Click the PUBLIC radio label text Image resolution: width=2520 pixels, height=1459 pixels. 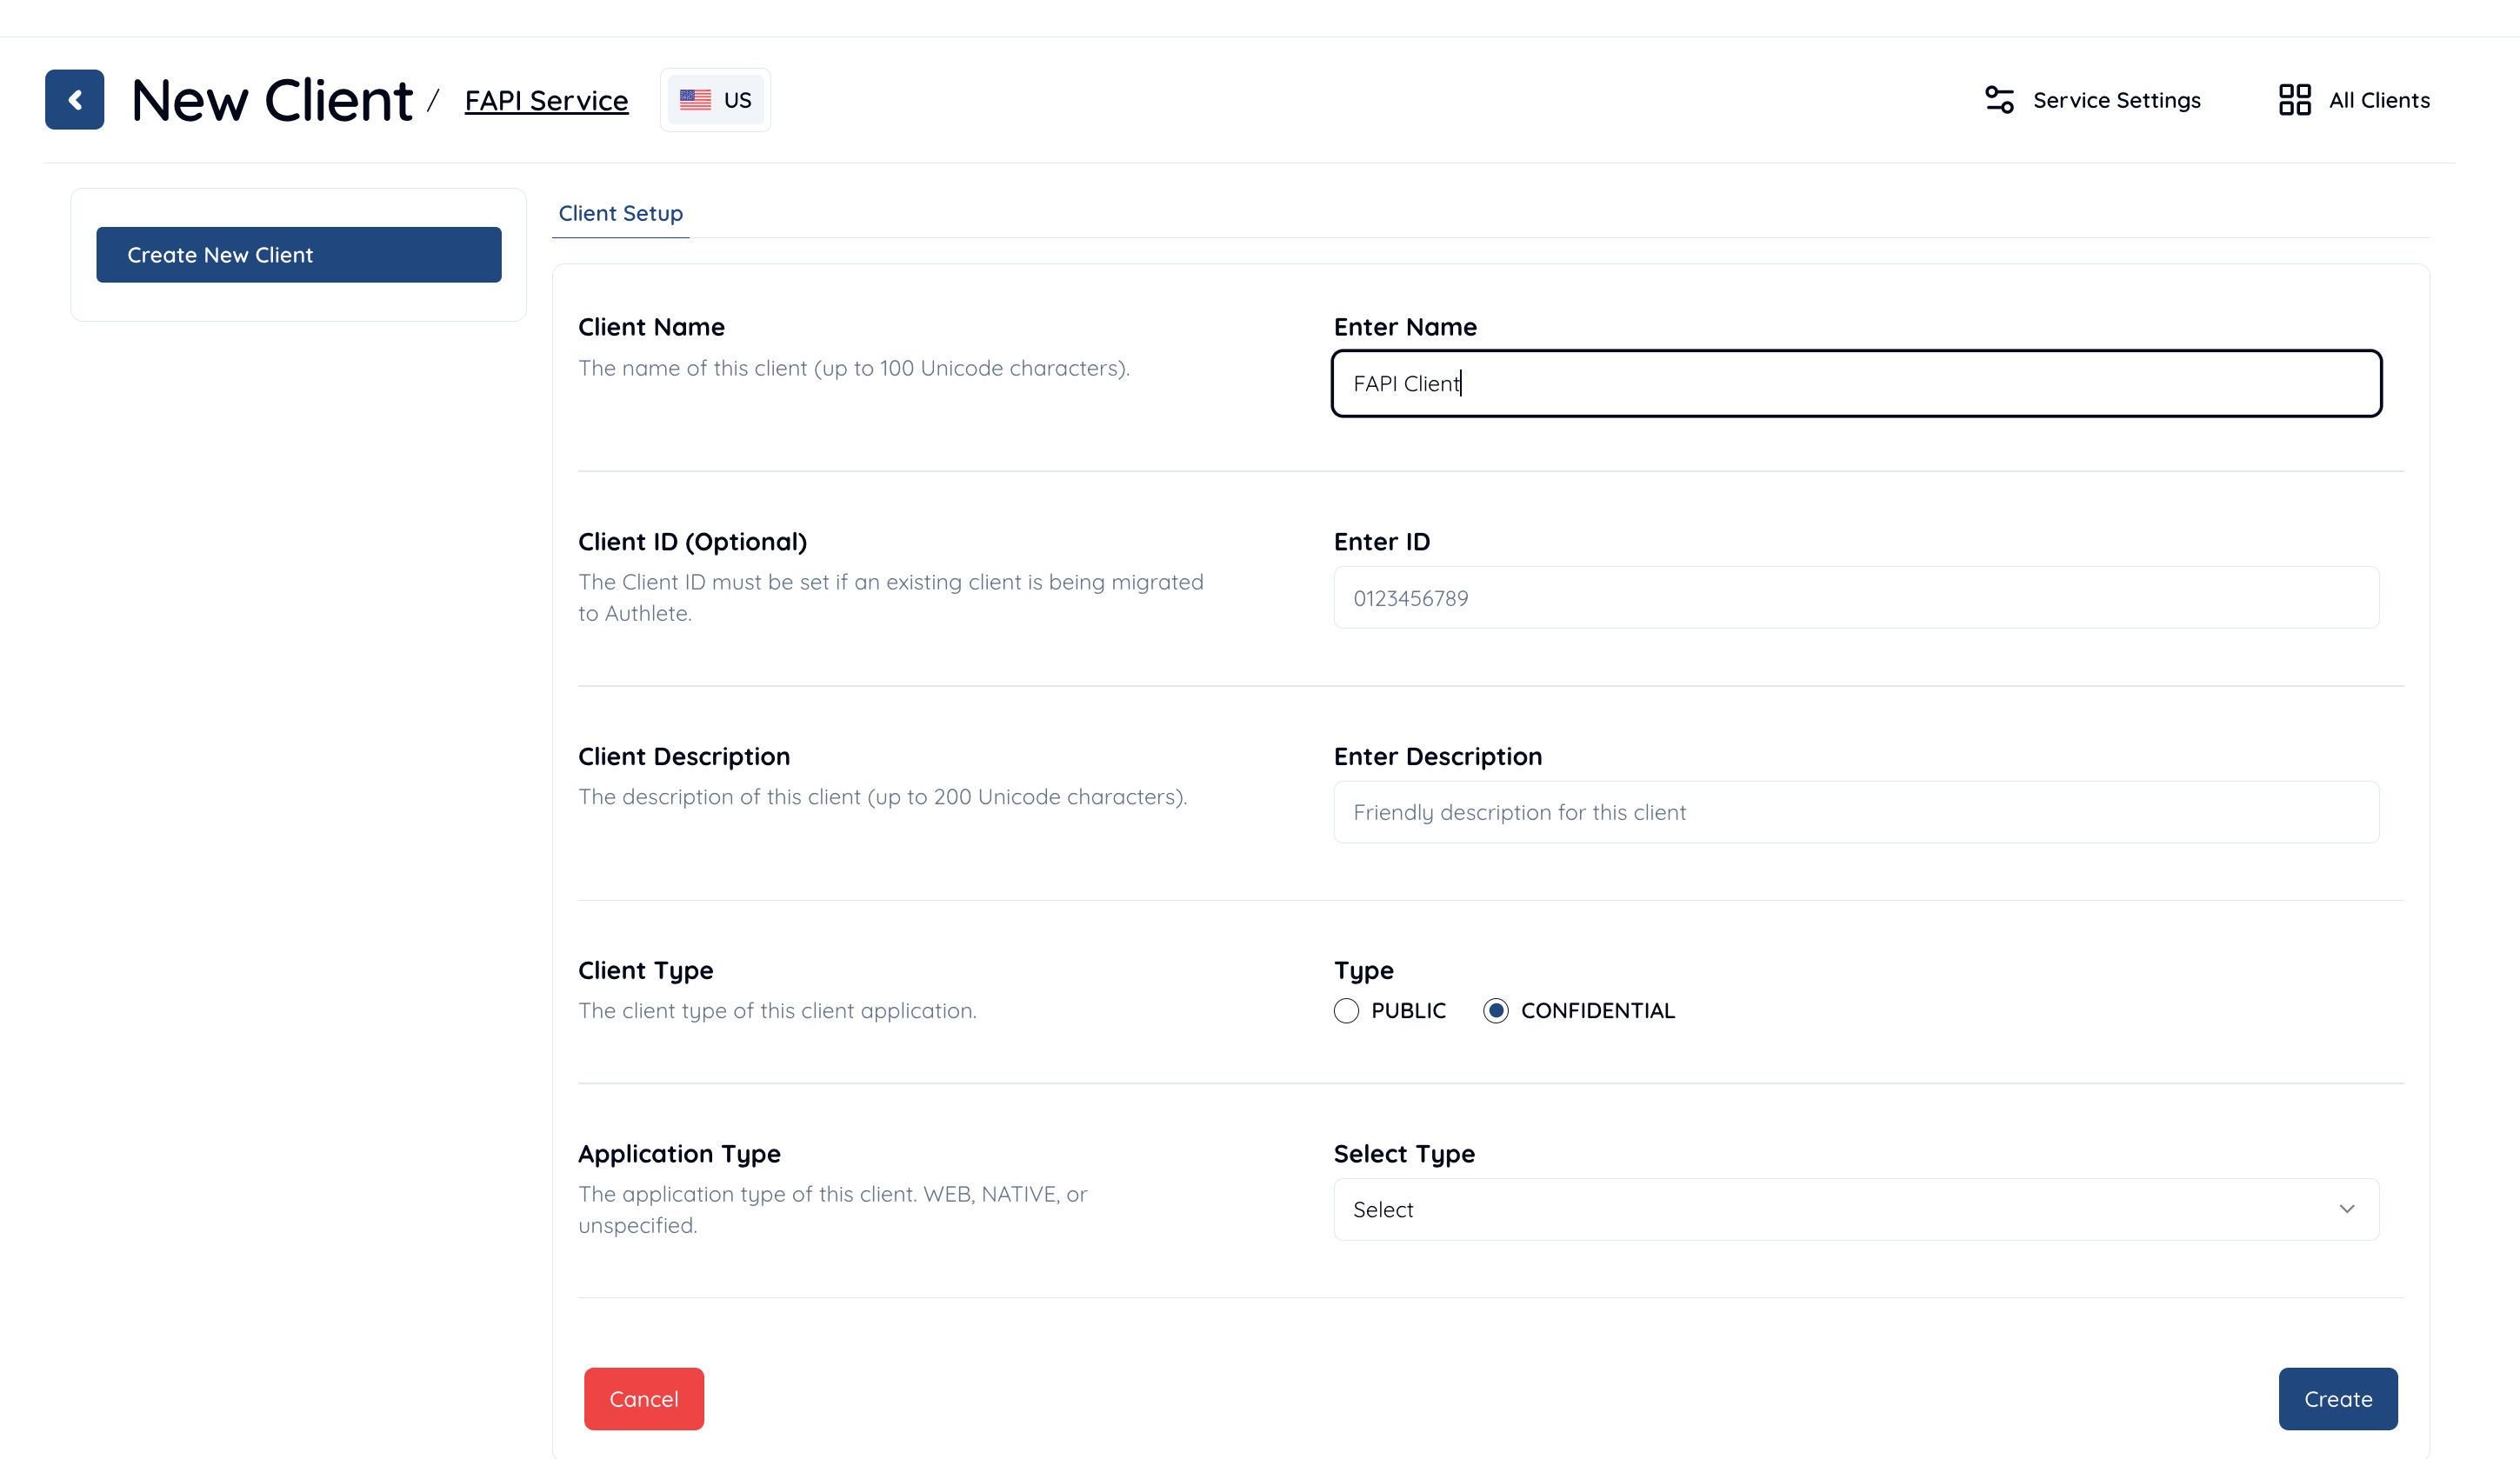click(1408, 1011)
